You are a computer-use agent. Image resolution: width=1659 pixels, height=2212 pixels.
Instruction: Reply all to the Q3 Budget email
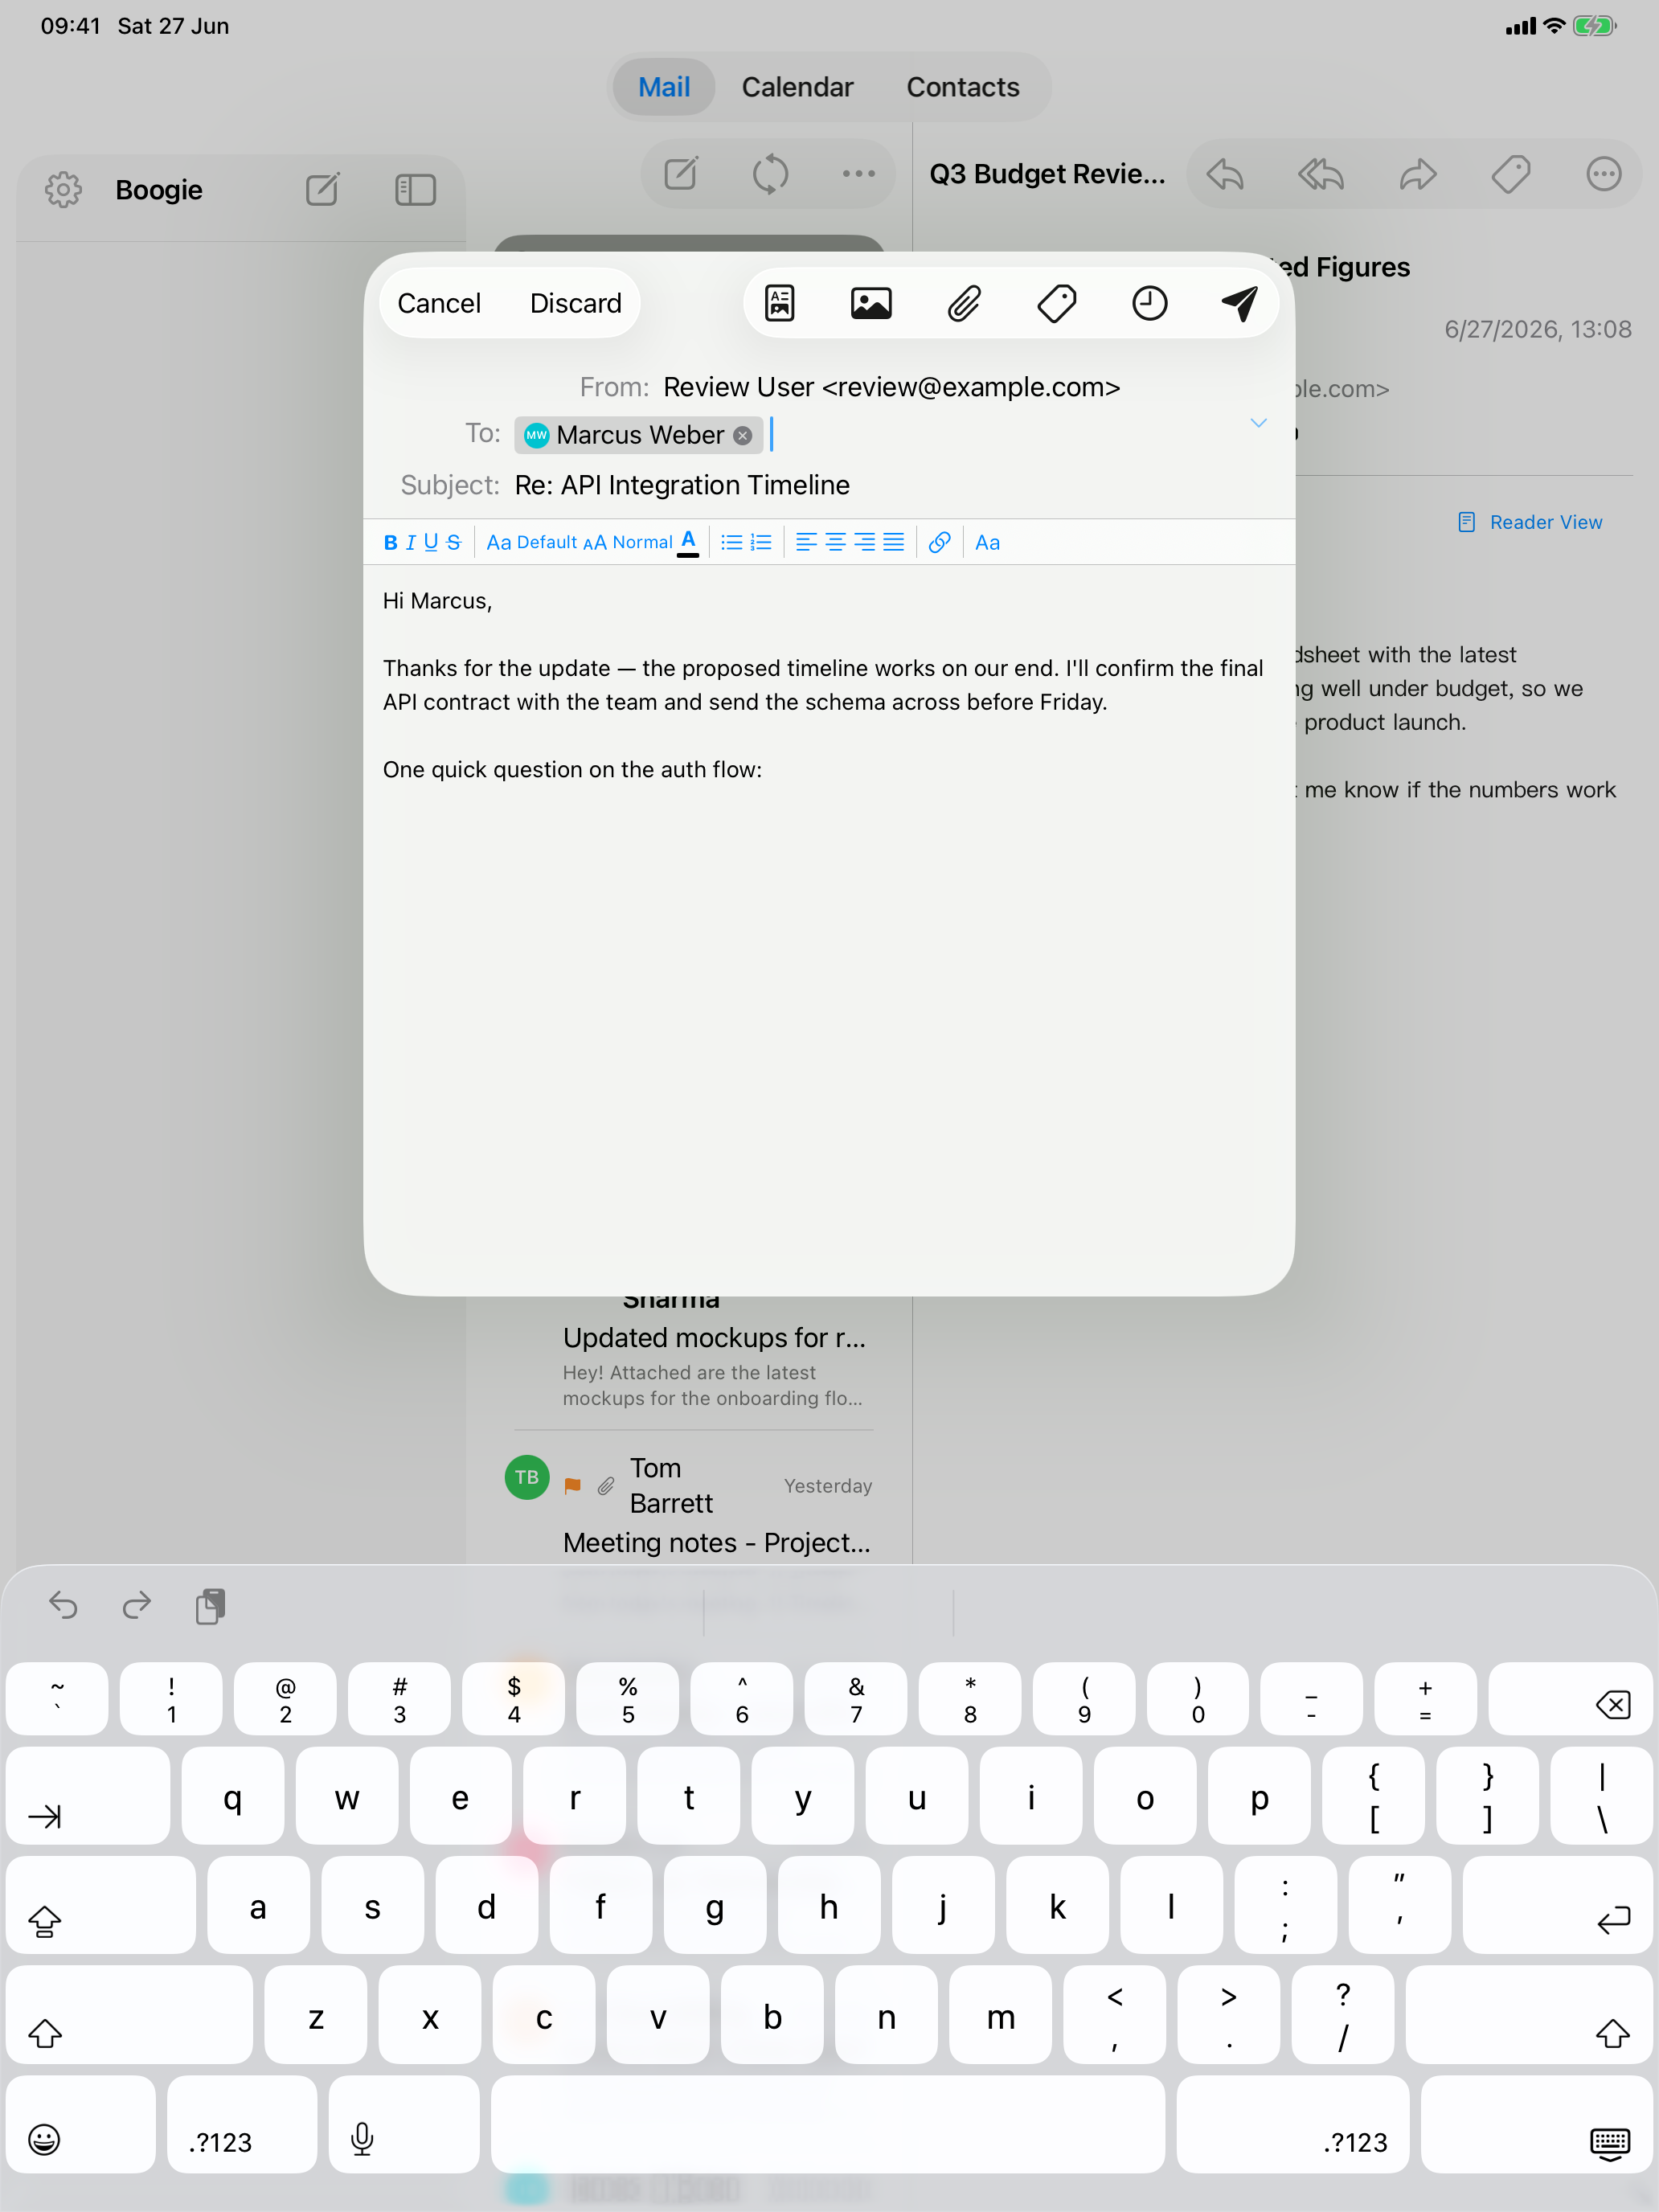click(x=1321, y=174)
